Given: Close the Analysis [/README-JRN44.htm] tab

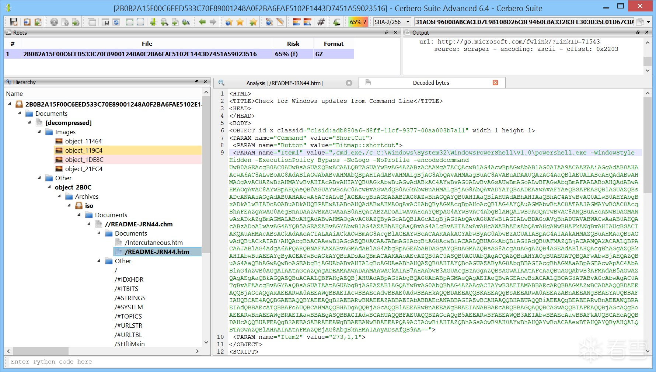Looking at the screenshot, I should tap(349, 83).
